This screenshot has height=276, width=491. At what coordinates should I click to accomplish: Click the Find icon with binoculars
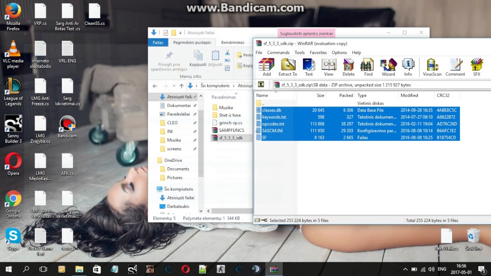(x=368, y=67)
